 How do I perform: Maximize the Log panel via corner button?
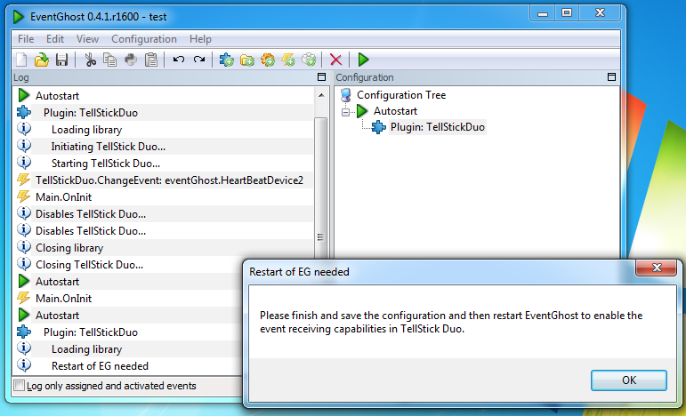[321, 77]
